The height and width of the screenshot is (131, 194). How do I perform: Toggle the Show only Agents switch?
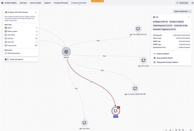coord(7,59)
